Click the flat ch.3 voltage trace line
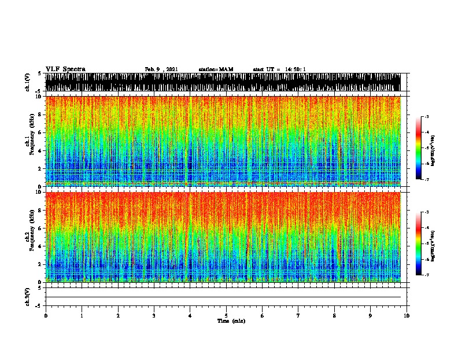 [x=223, y=297]
